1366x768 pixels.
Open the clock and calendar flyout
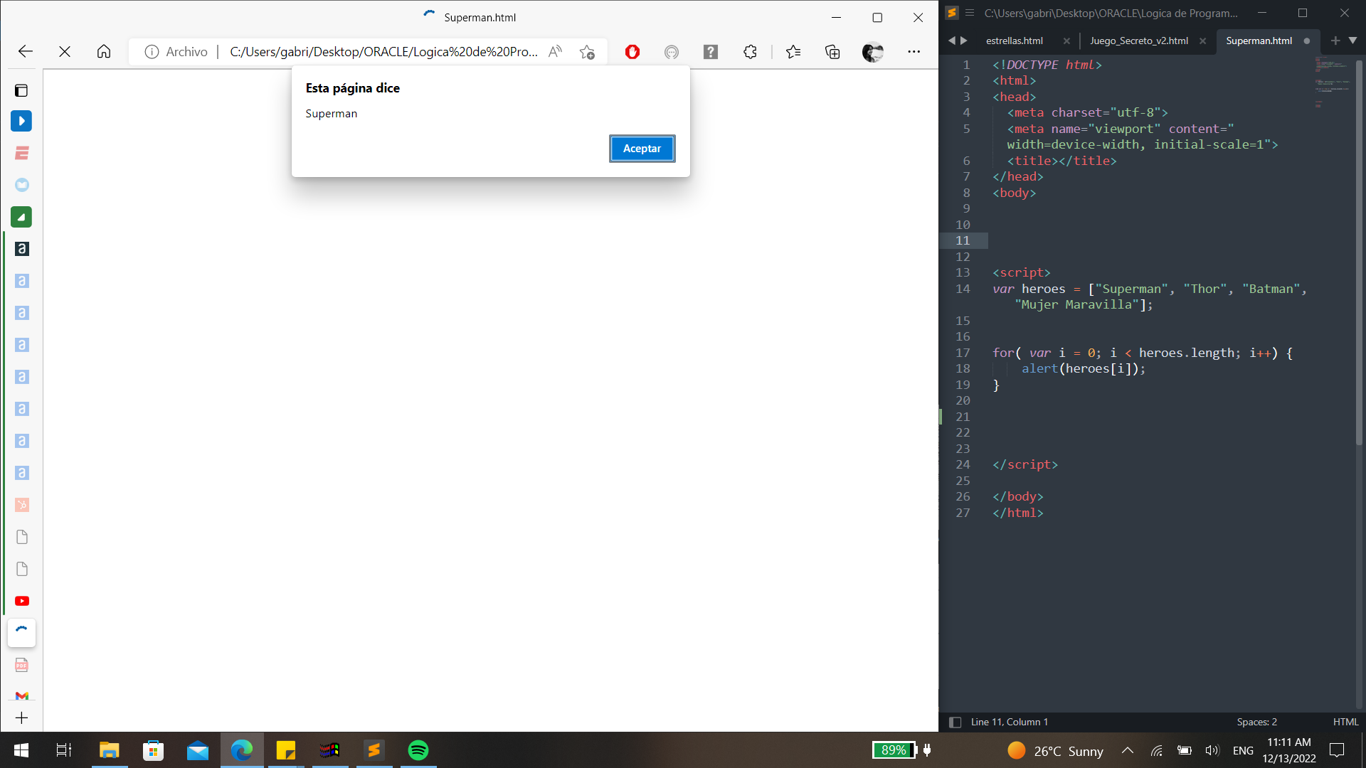pos(1289,750)
